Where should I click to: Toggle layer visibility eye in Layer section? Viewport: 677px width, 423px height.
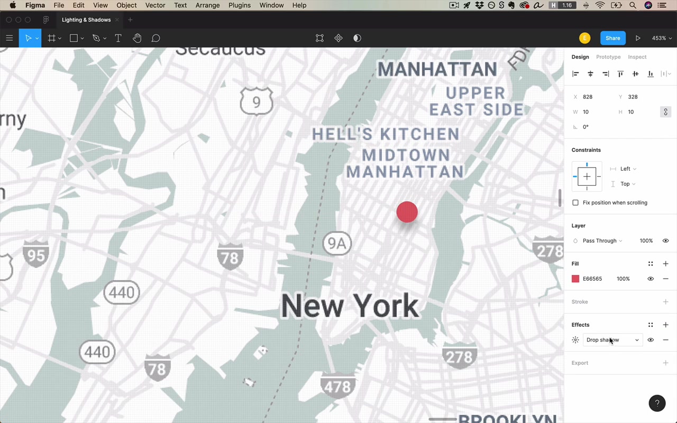[665, 241]
